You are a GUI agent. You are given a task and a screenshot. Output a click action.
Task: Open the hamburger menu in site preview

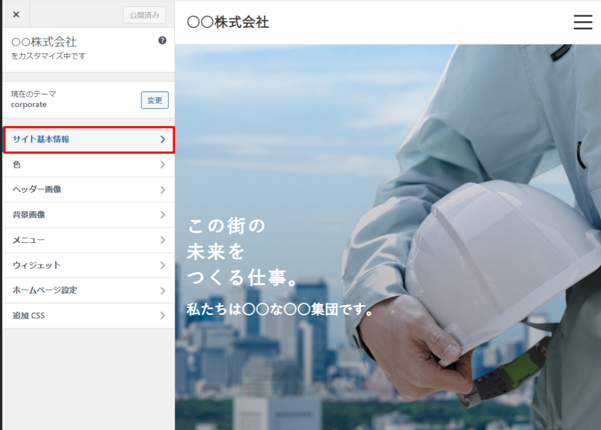coord(582,22)
